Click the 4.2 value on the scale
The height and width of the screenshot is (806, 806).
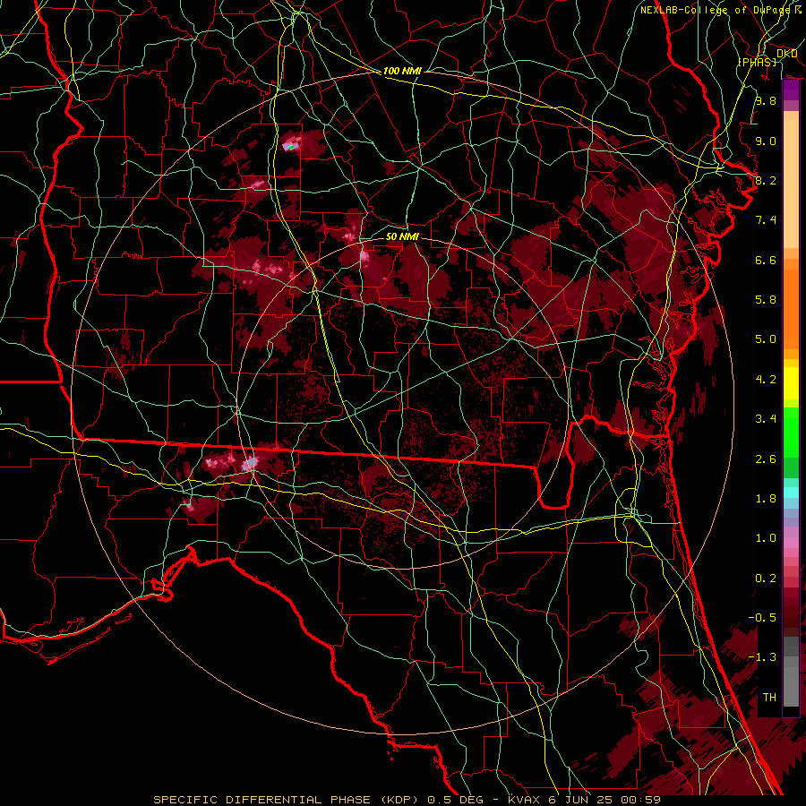[766, 380]
